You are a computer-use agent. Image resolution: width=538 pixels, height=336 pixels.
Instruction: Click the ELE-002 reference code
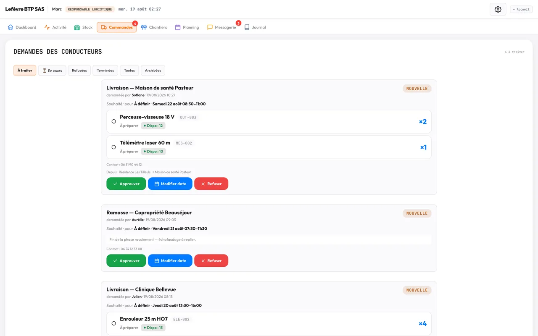(181, 320)
